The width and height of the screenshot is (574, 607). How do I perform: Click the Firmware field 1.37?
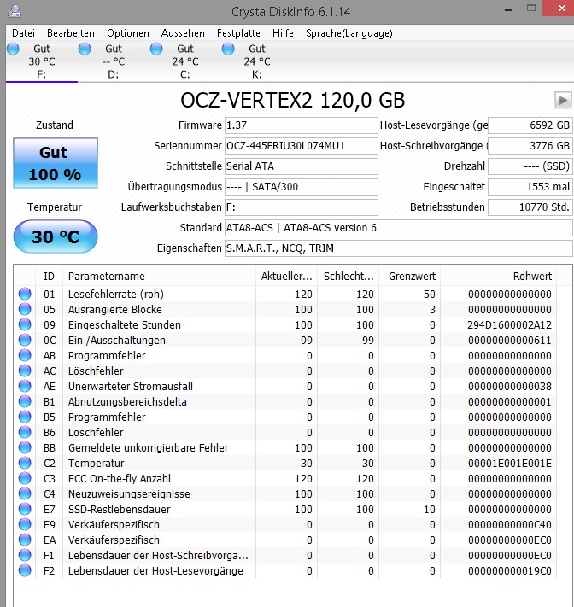tap(301, 125)
